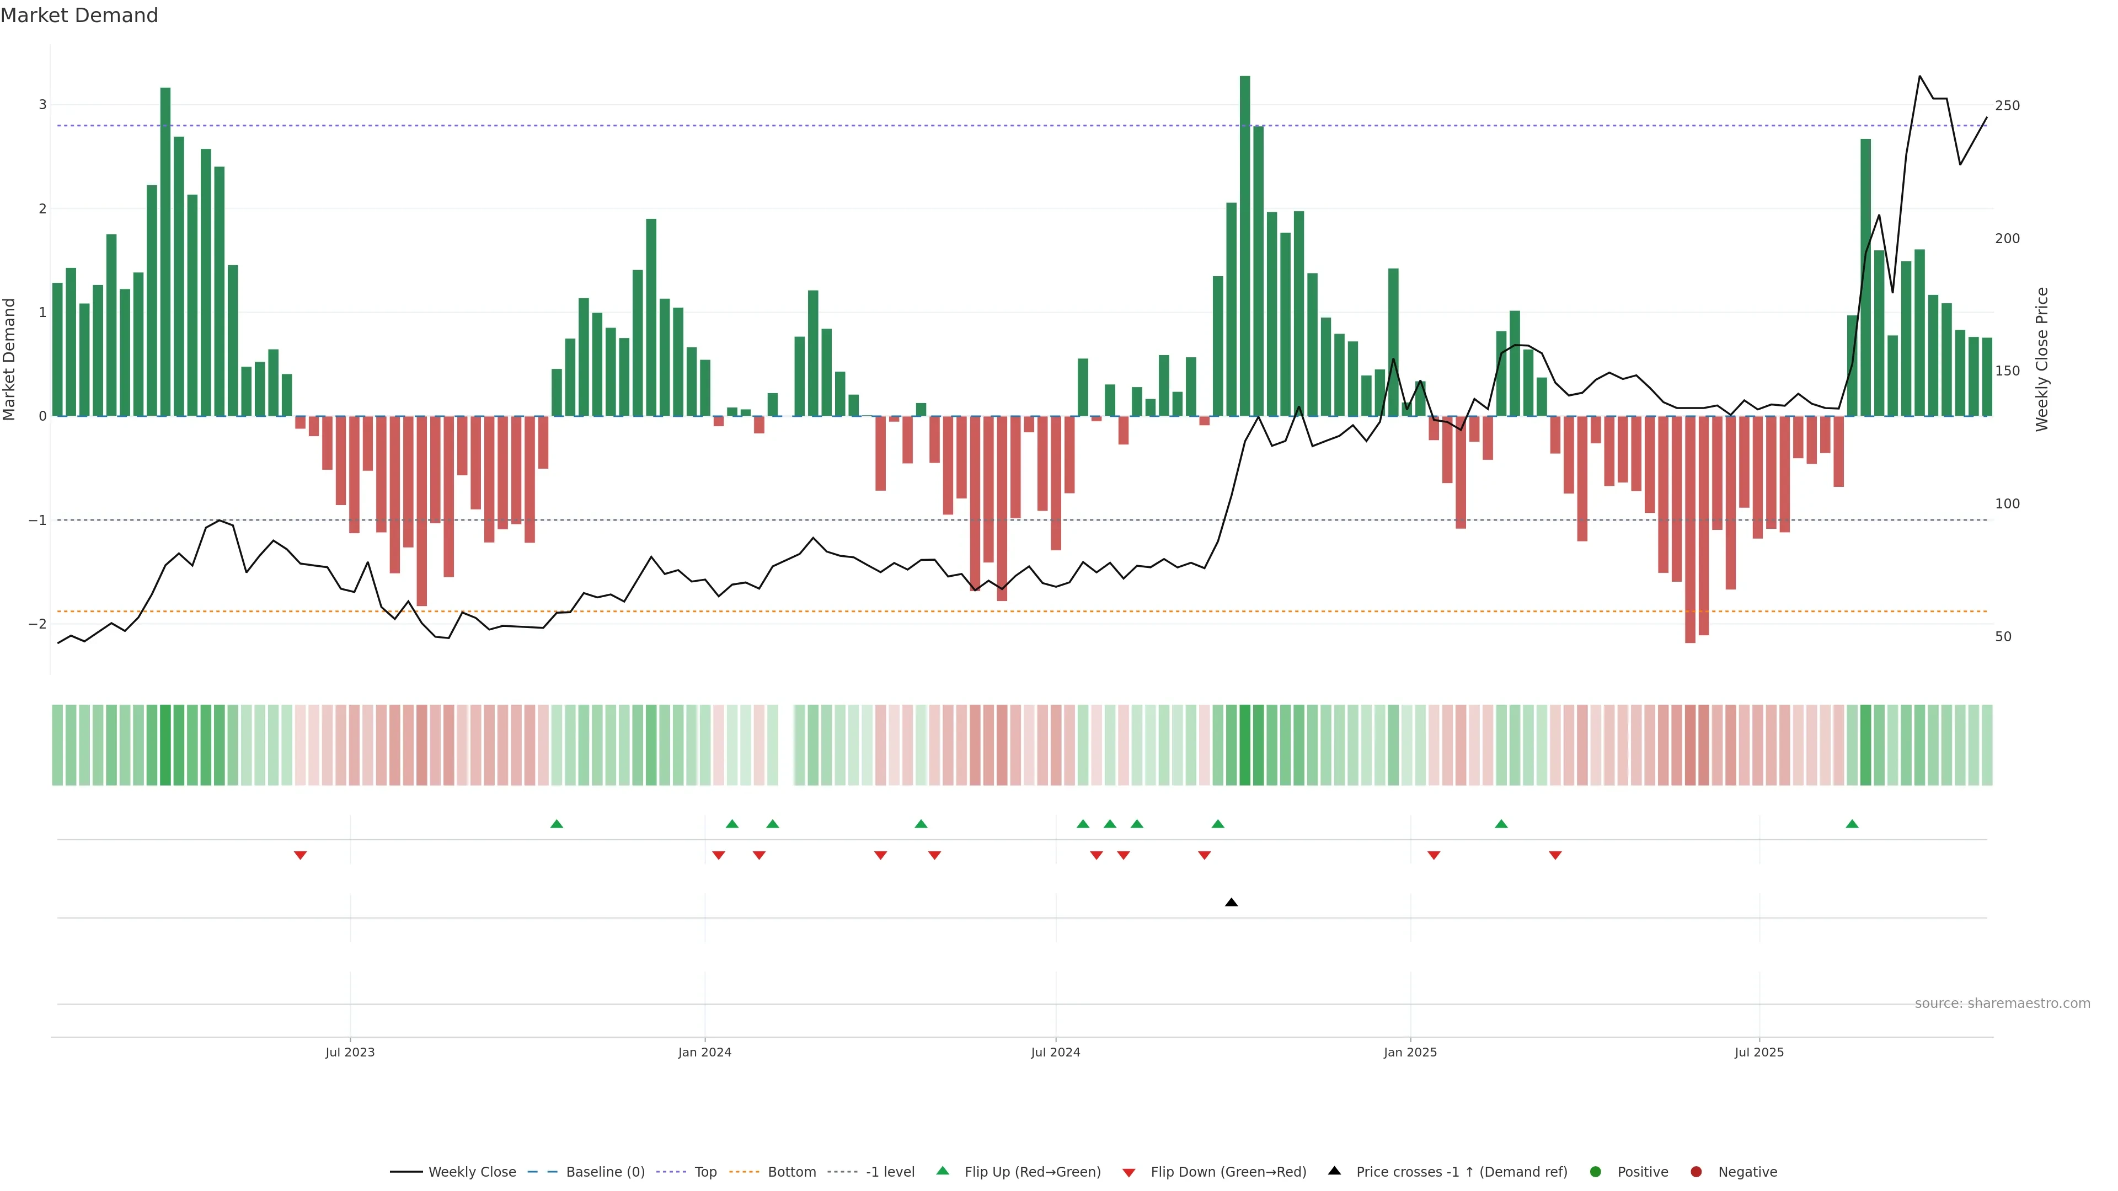This screenshot has height=1191, width=2118.
Task: Click the Jul 2024 axis label
Action: tap(1056, 1052)
